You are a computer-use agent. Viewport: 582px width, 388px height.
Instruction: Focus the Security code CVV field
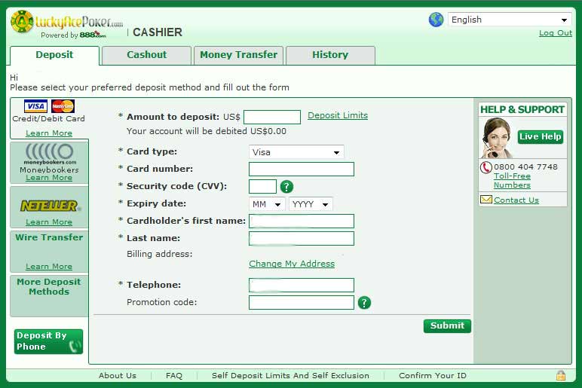click(262, 187)
